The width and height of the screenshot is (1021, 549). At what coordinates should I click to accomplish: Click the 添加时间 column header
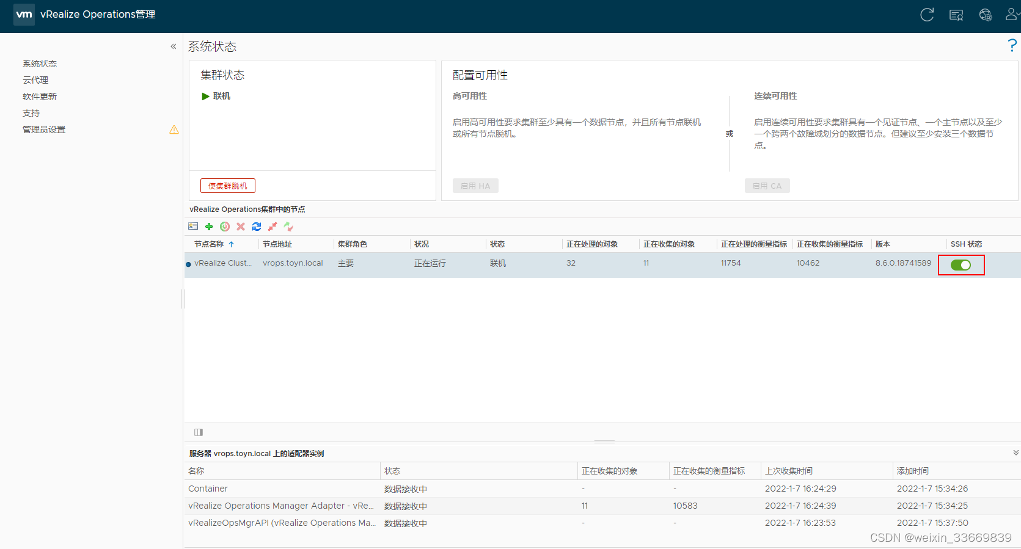913,471
